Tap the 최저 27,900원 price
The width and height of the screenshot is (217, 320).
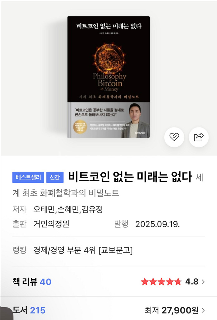tap(171, 310)
